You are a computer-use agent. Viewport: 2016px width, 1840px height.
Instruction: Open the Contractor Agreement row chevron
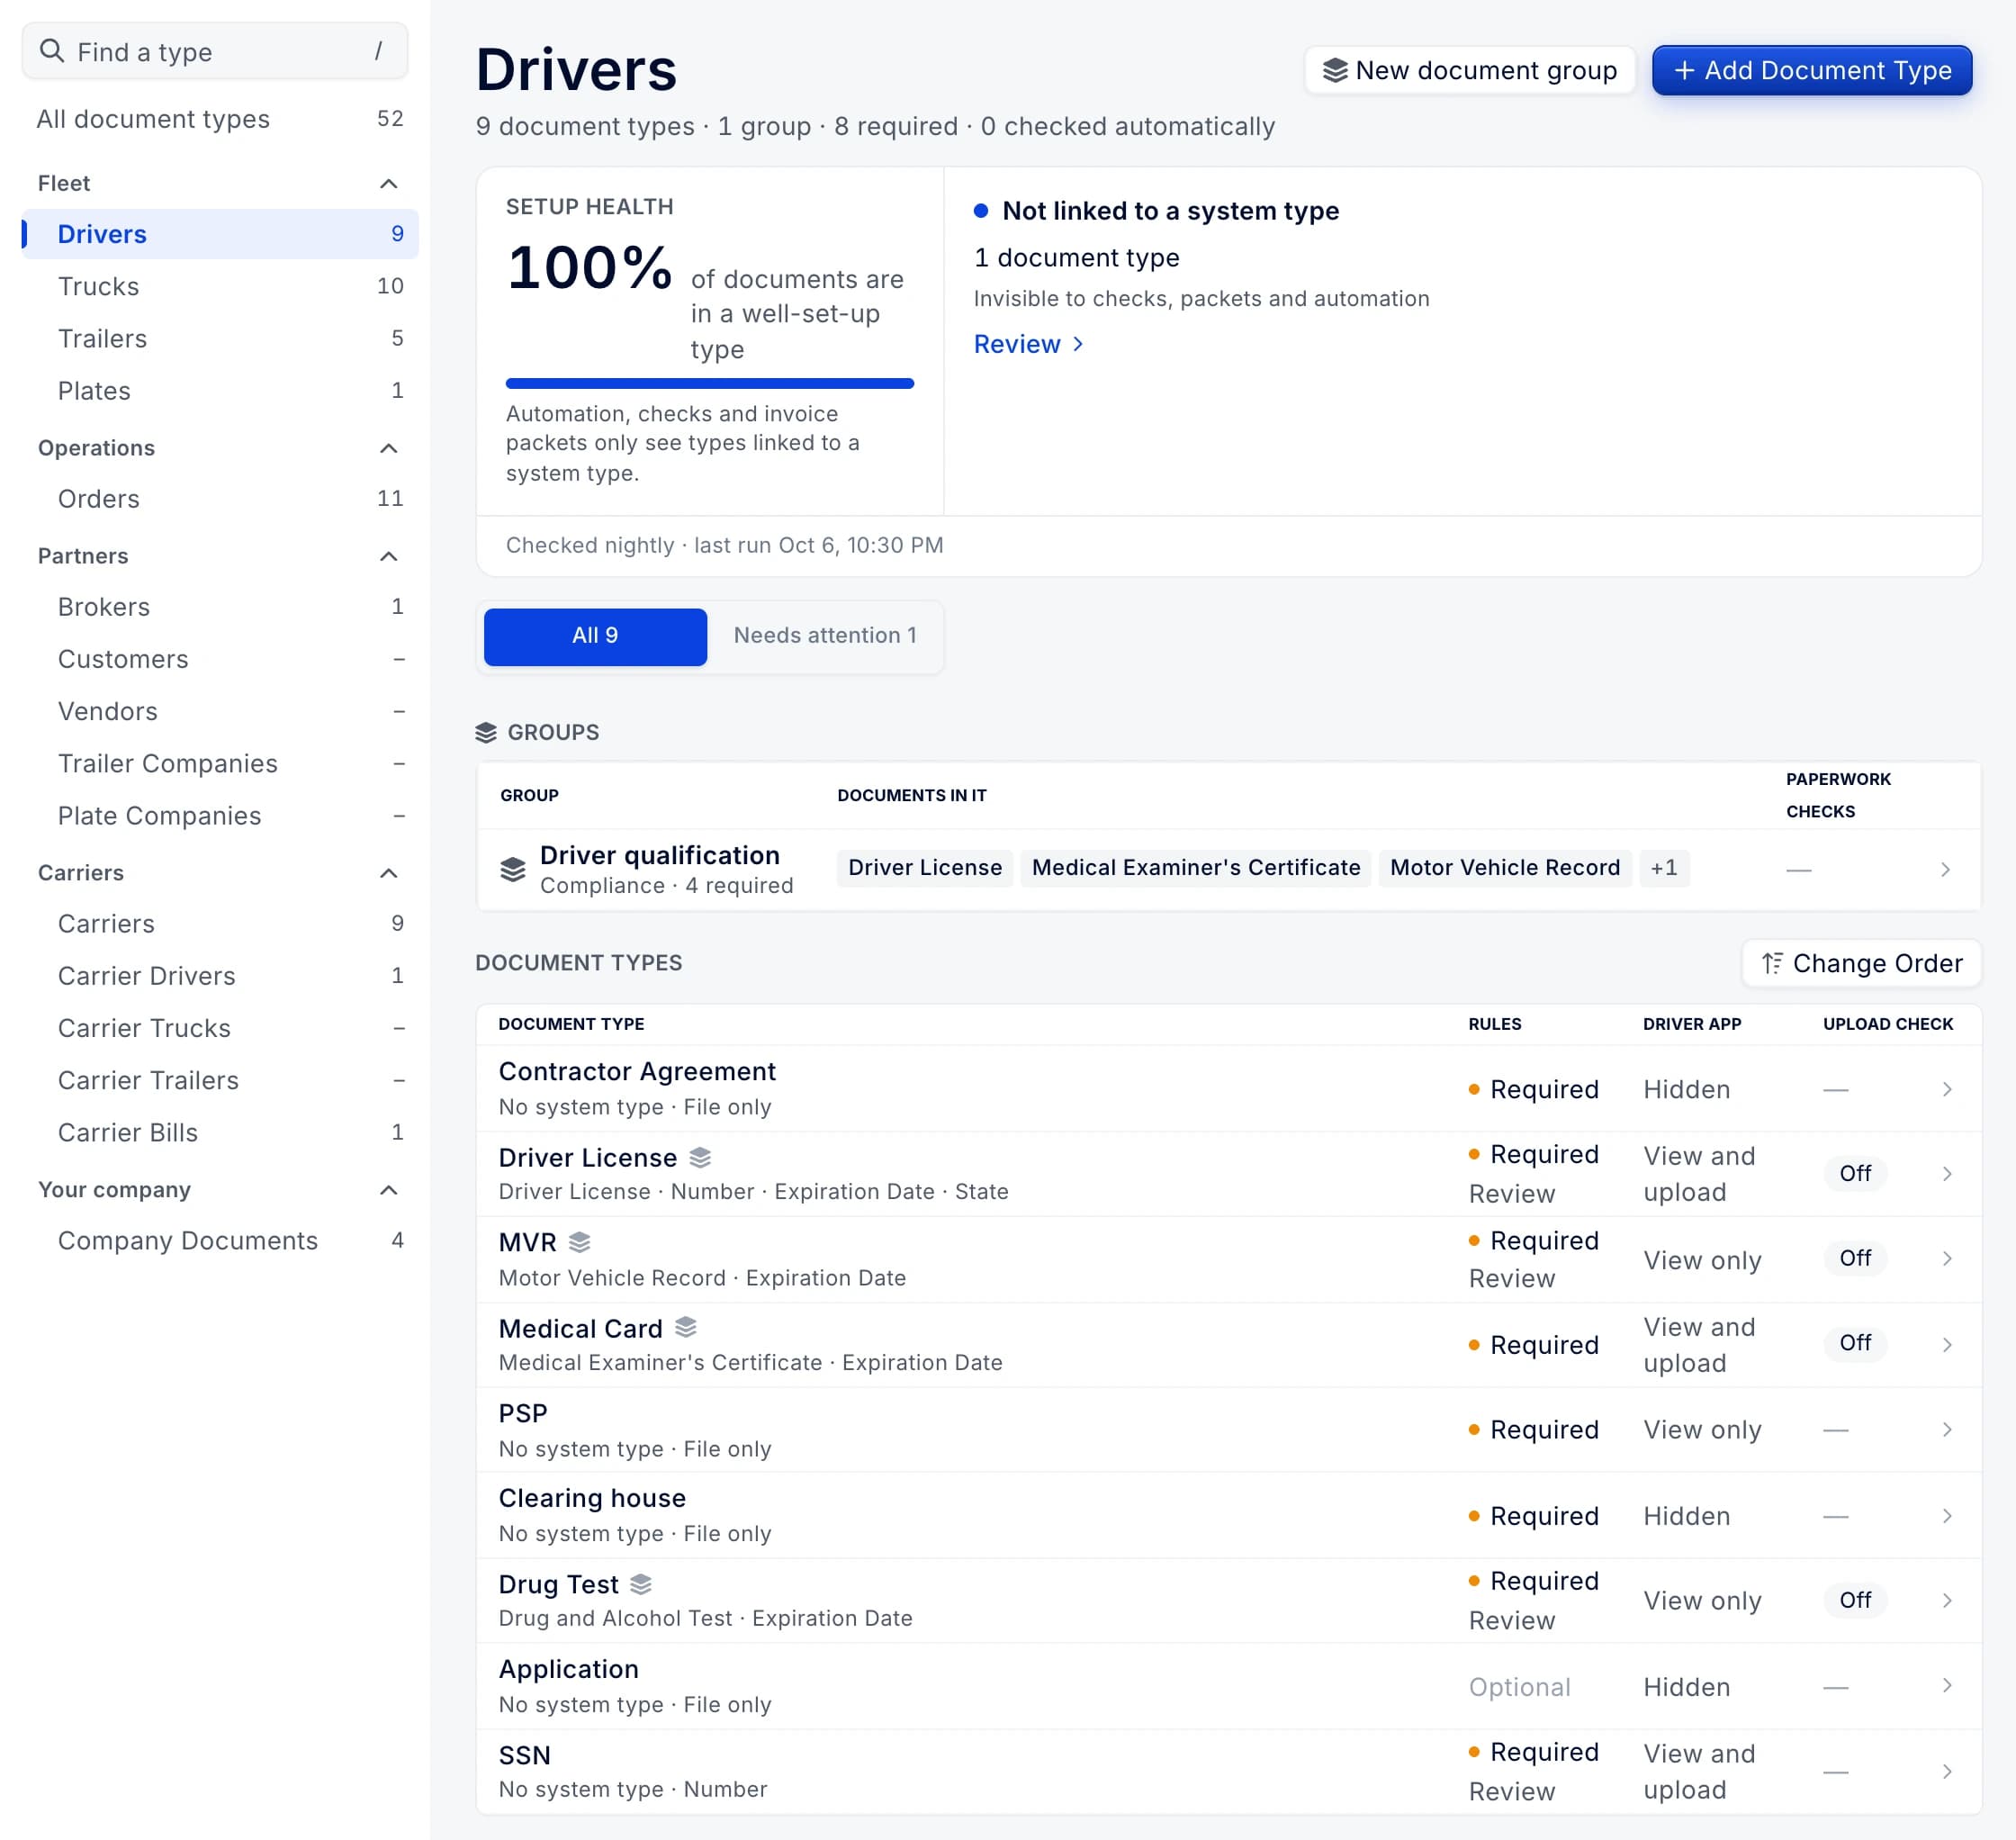(1946, 1089)
